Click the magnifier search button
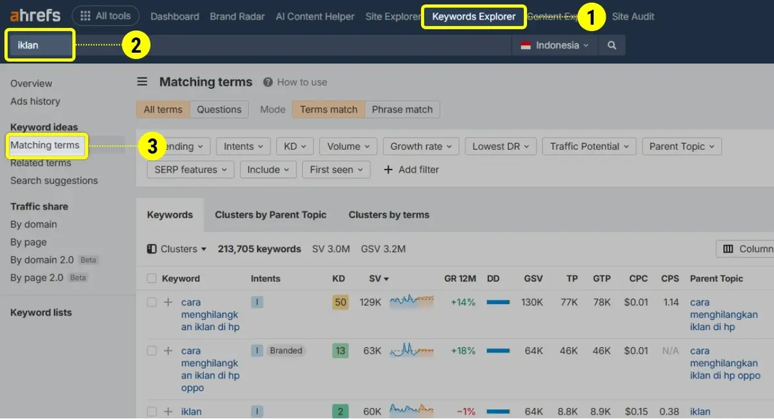Image resolution: width=774 pixels, height=419 pixels. (x=611, y=45)
